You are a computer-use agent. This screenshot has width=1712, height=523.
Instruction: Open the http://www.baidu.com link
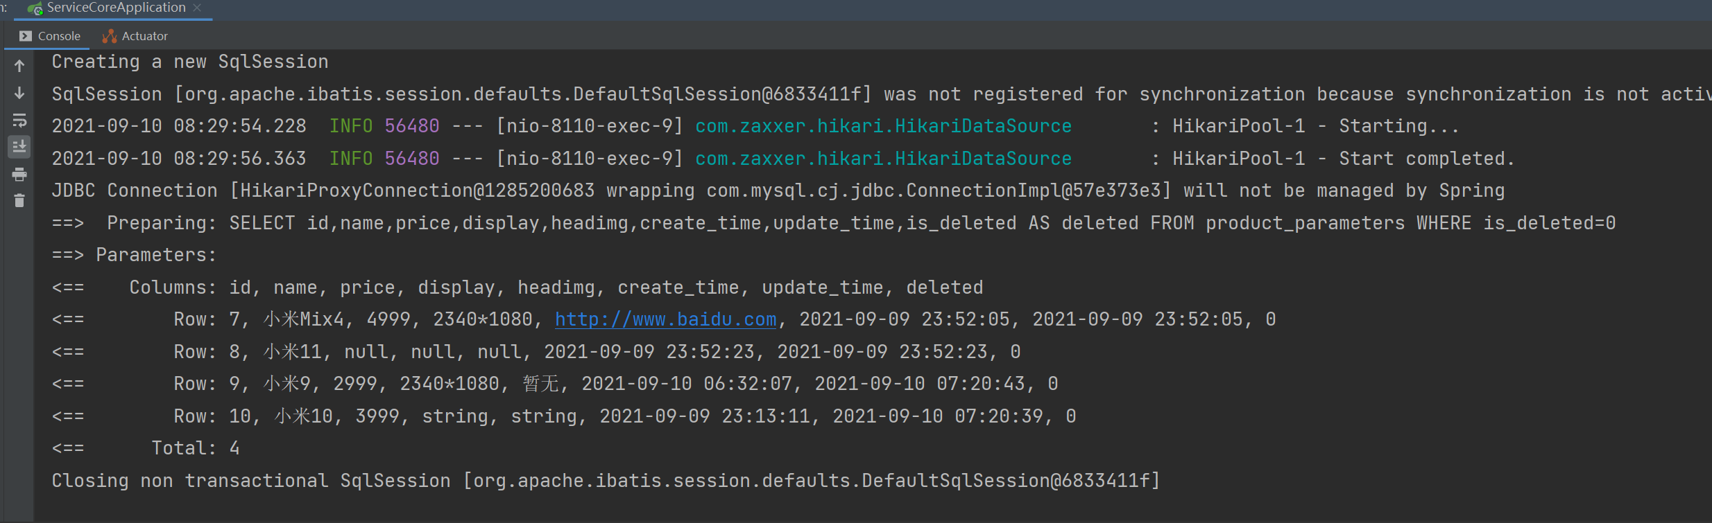[665, 319]
